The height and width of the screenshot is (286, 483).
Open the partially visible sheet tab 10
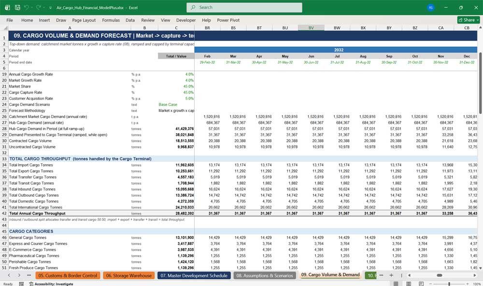pos(370,275)
